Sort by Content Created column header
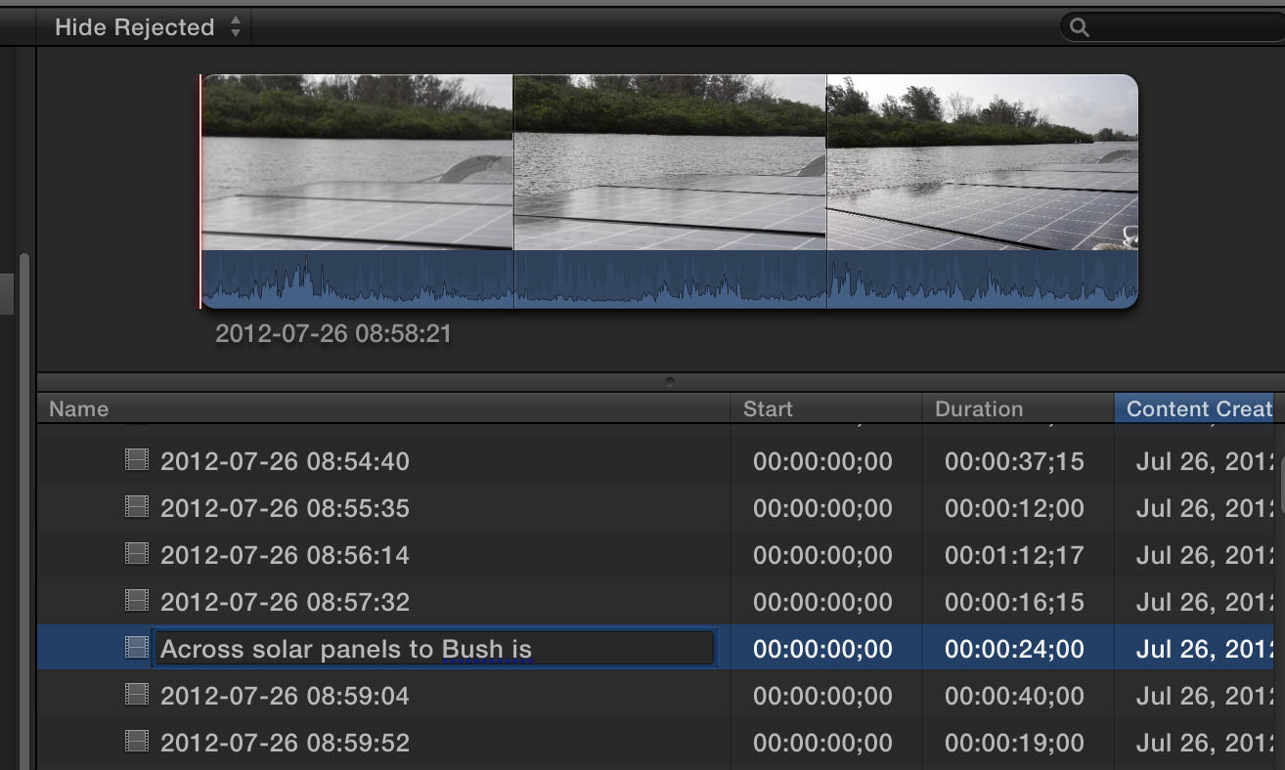The height and width of the screenshot is (770, 1285). 1194,408
